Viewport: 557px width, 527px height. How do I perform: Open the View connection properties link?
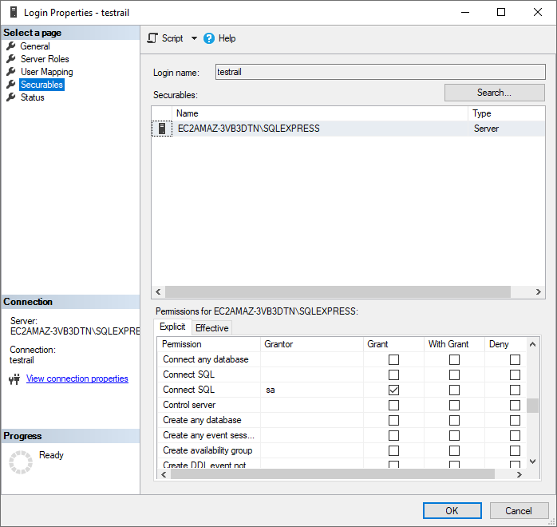[77, 379]
